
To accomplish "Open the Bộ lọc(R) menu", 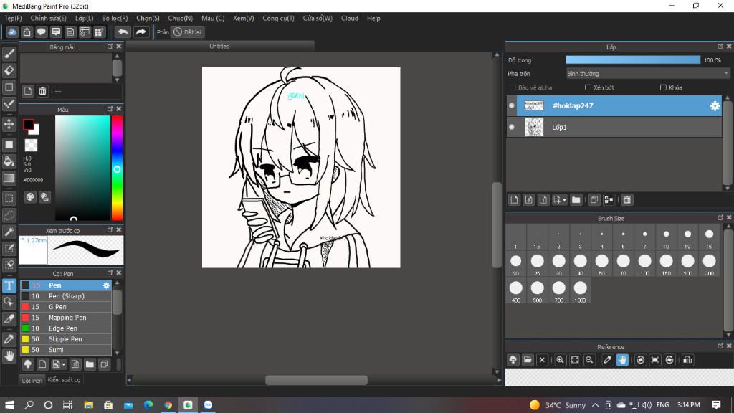I will pyautogui.click(x=115, y=18).
